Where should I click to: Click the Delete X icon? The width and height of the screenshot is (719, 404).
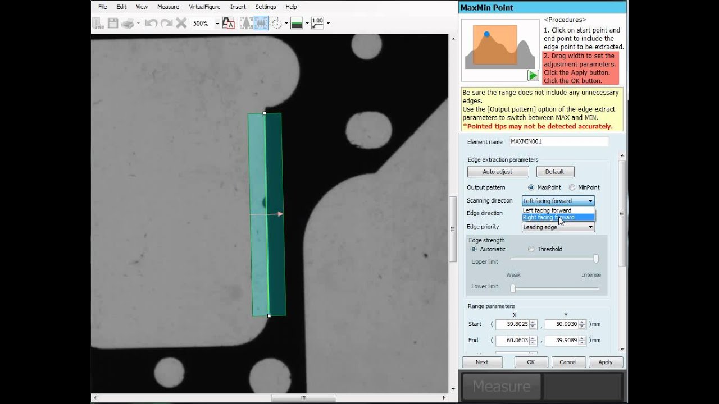tap(181, 23)
